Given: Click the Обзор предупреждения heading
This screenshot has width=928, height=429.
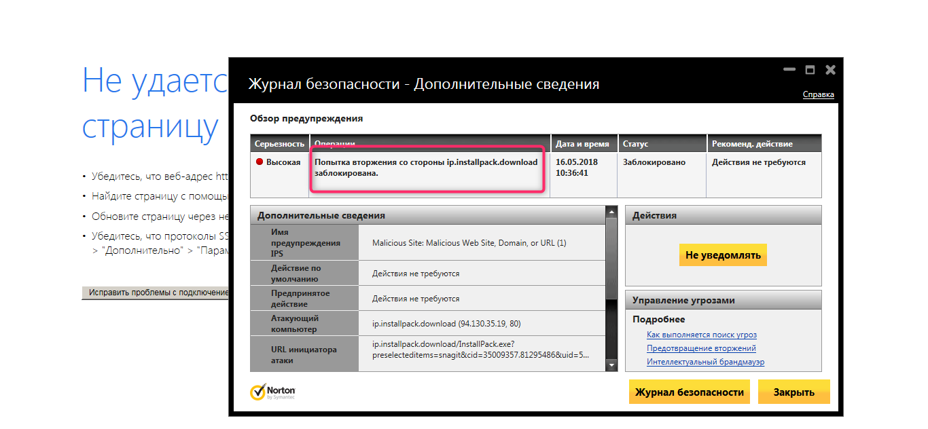Looking at the screenshot, I should (306, 118).
